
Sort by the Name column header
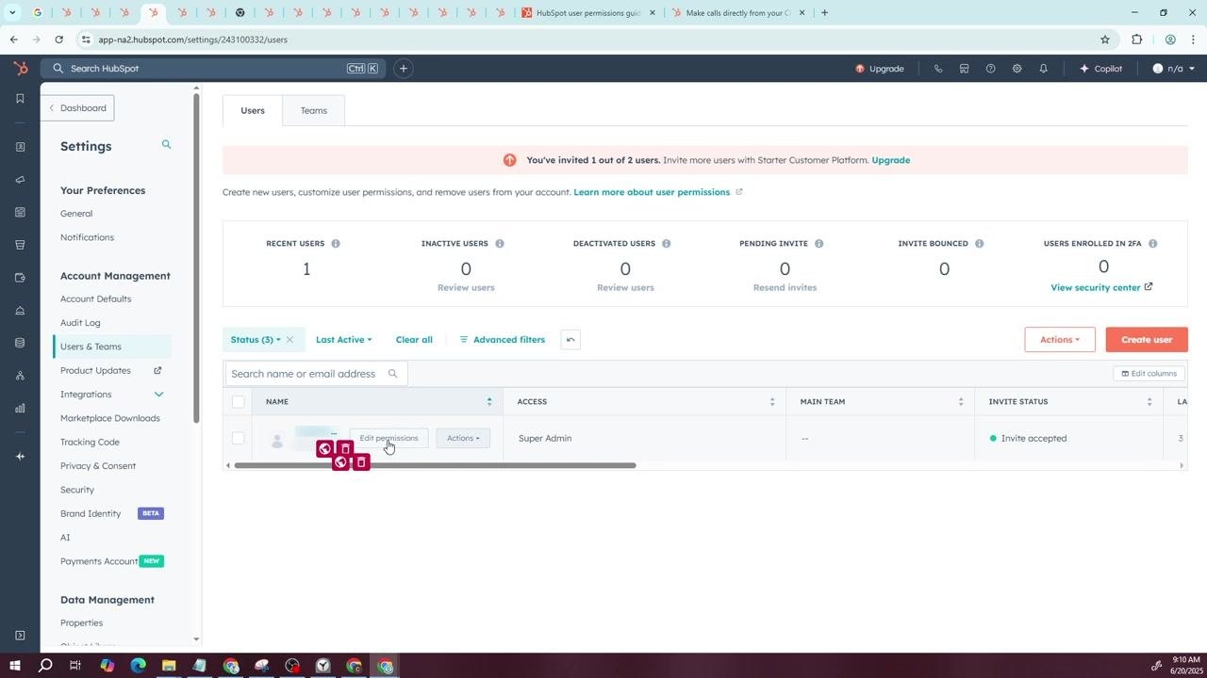pos(377,402)
